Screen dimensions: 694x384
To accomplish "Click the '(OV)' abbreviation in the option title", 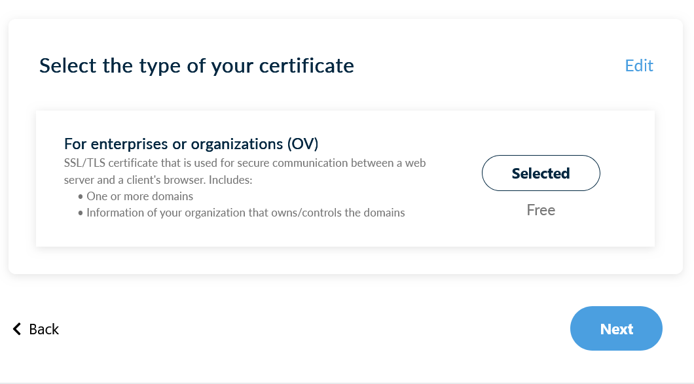I will 302,144.
